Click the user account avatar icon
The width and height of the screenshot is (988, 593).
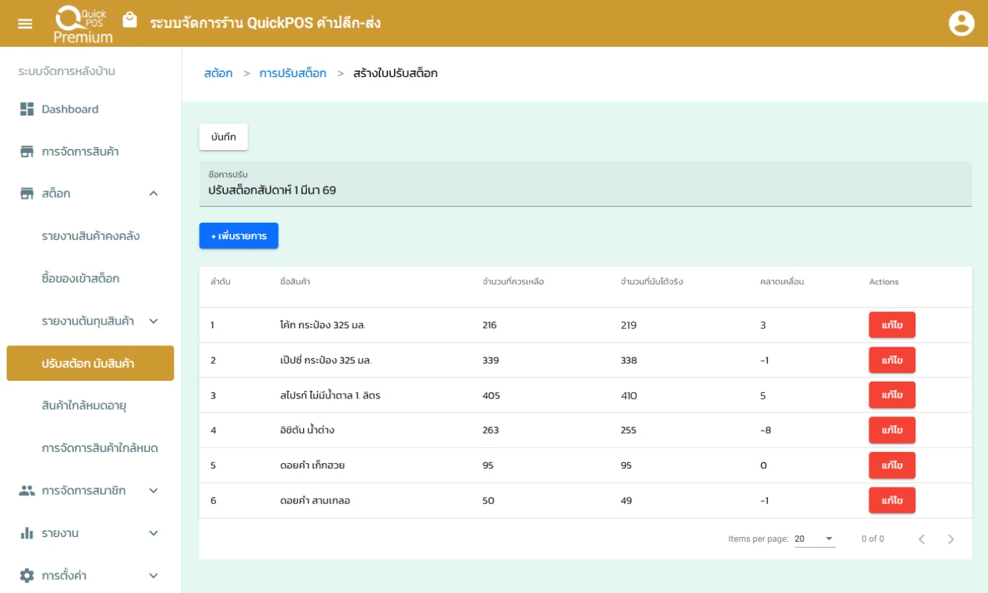(x=961, y=24)
